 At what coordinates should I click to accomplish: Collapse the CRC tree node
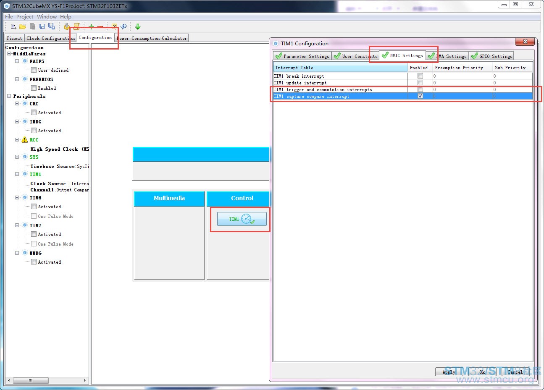17,104
